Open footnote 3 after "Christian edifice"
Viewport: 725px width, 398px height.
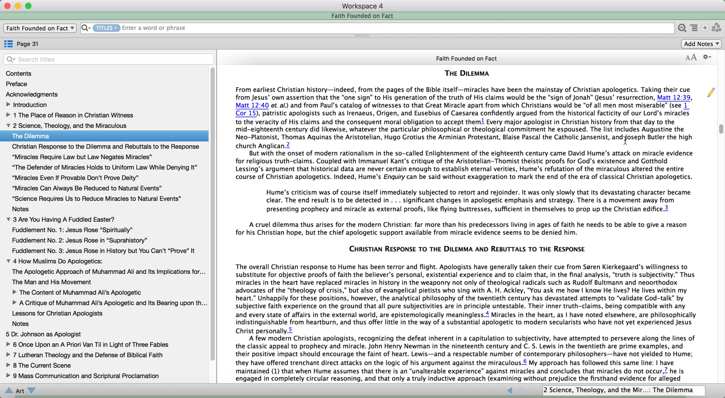coord(666,208)
